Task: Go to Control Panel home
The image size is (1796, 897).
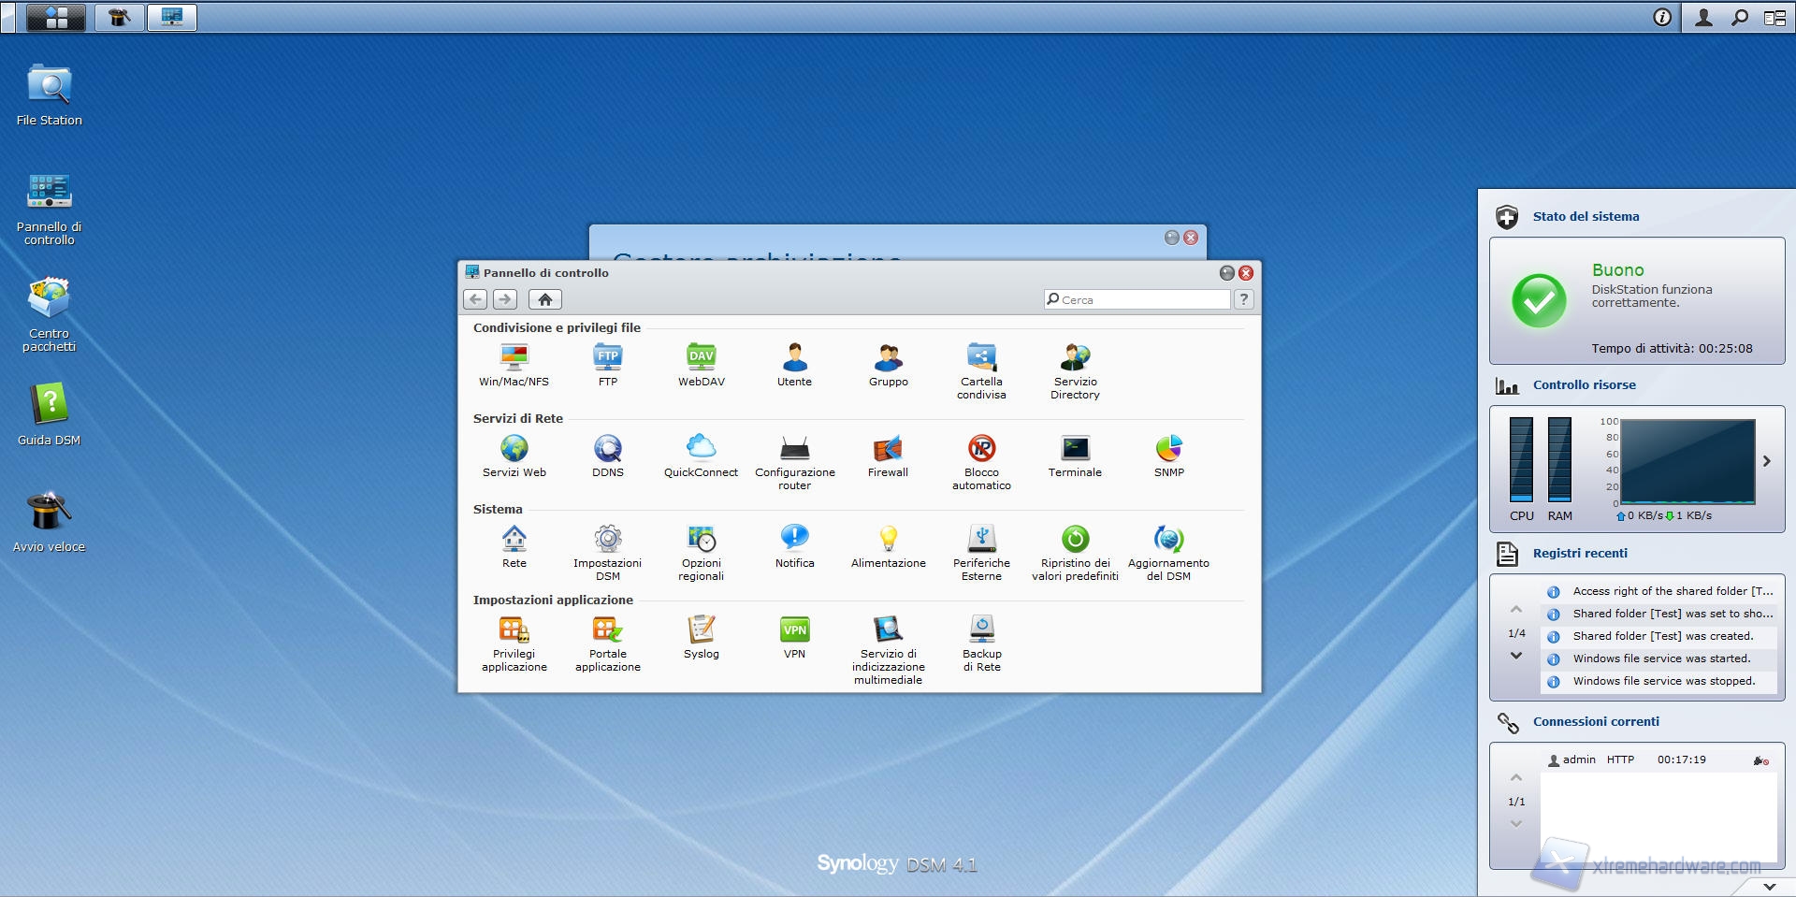Action: click(544, 299)
